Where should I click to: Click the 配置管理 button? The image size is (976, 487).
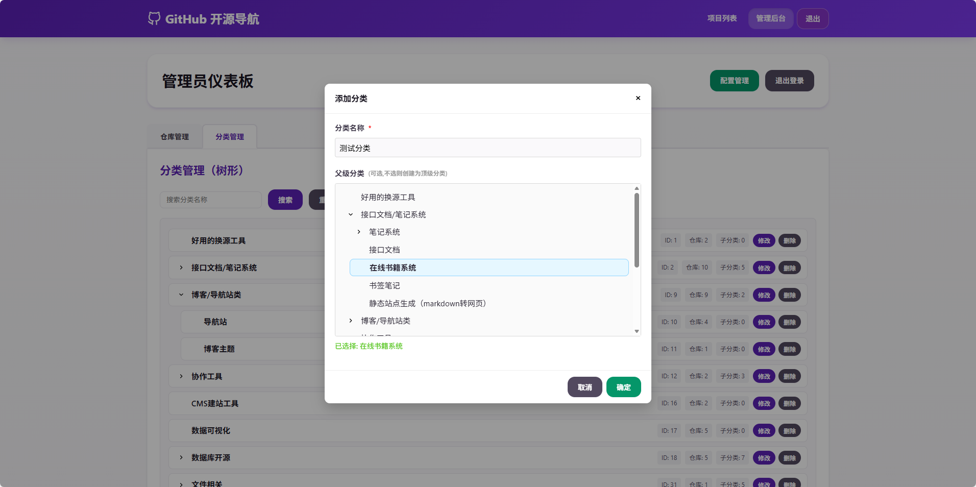[x=734, y=81]
